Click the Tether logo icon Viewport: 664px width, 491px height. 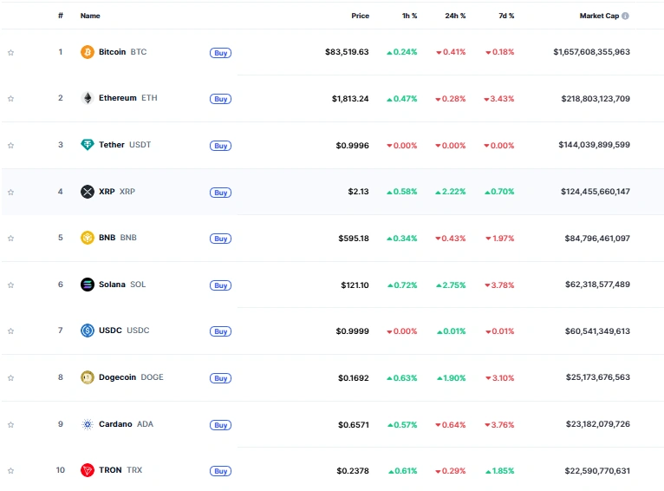87,145
